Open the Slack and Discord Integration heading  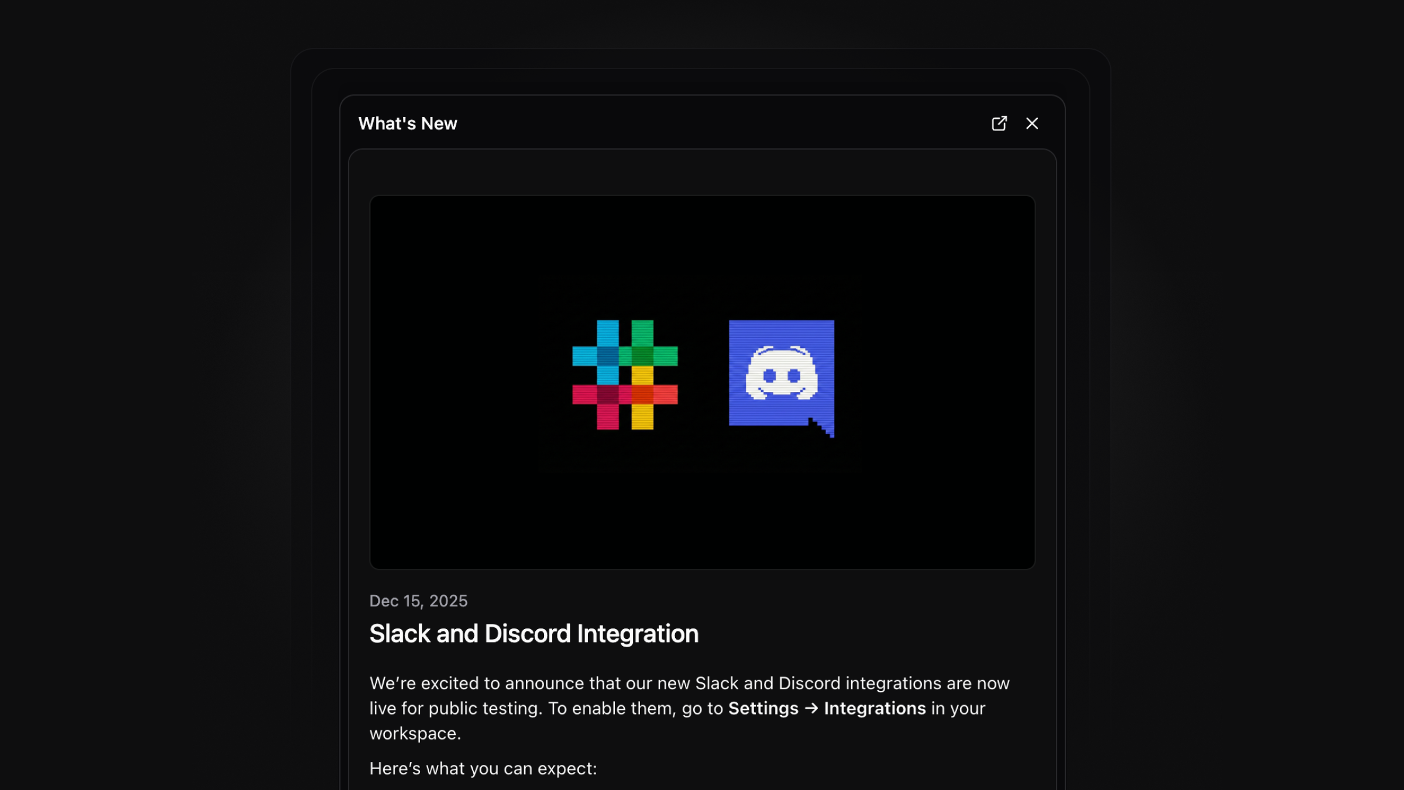tap(534, 634)
